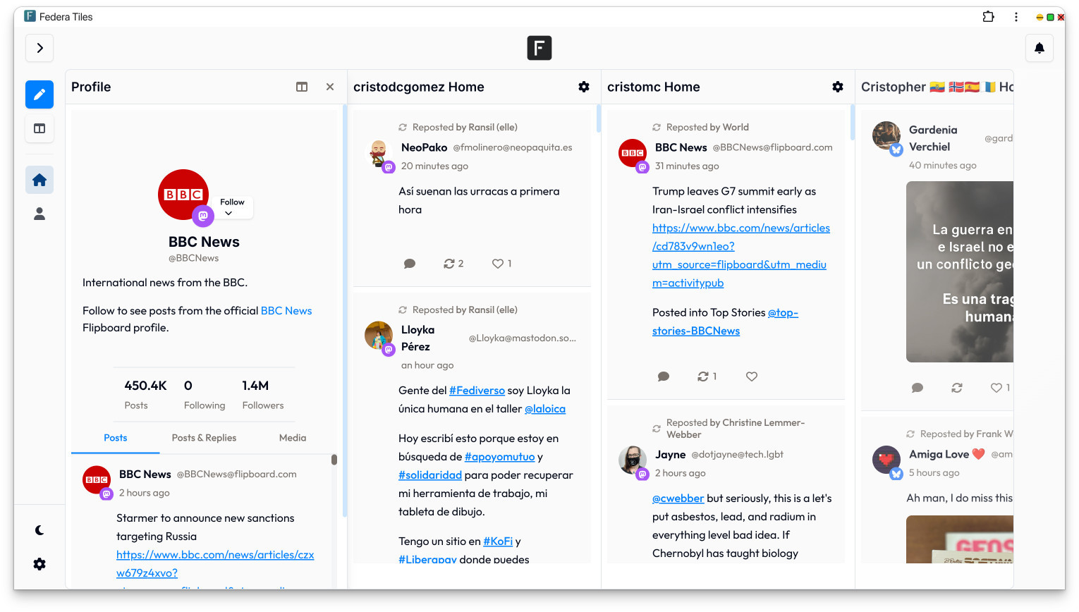
Task: Open the BBC News link in bio
Action: [286, 311]
